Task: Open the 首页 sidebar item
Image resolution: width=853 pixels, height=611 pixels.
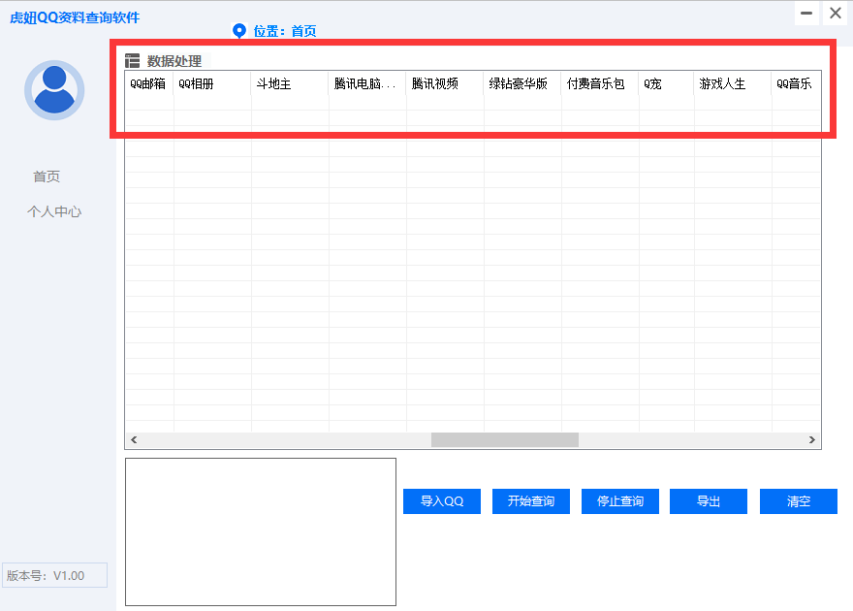Action: (47, 177)
